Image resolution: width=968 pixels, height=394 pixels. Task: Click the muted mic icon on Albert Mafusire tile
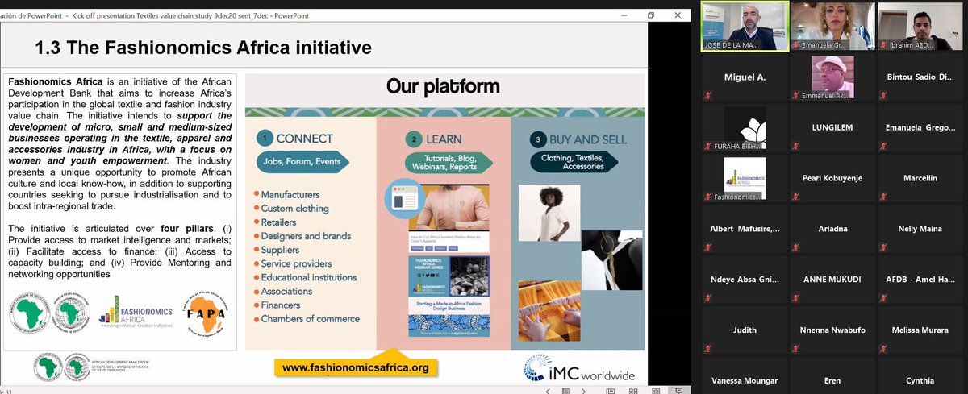(x=707, y=248)
